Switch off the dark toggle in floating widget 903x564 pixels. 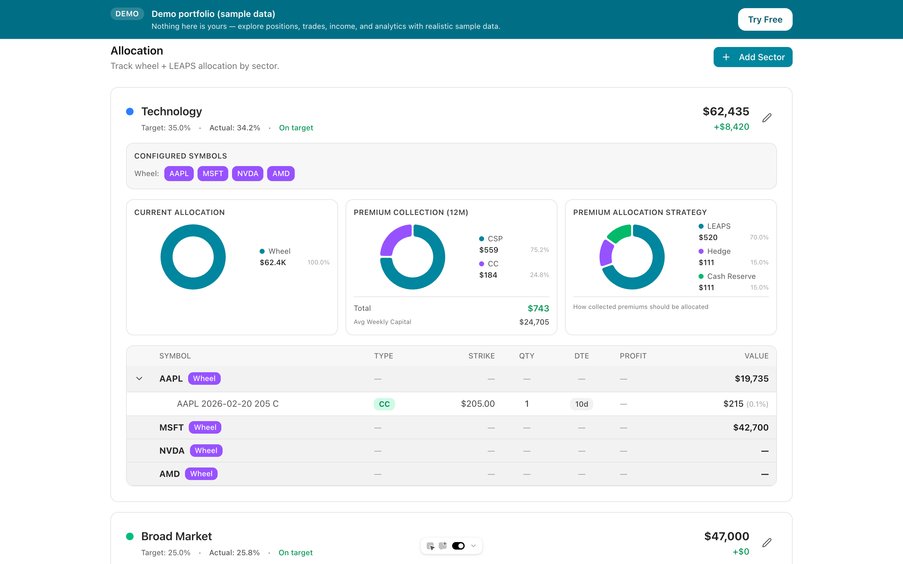click(x=458, y=545)
